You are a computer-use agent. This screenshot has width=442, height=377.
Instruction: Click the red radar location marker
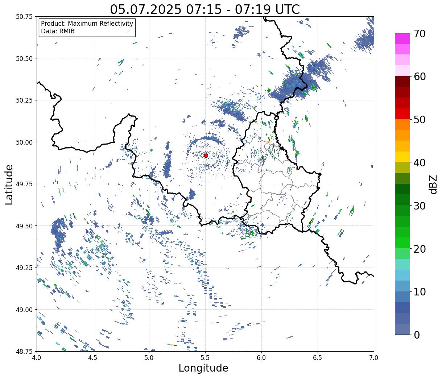tap(206, 156)
